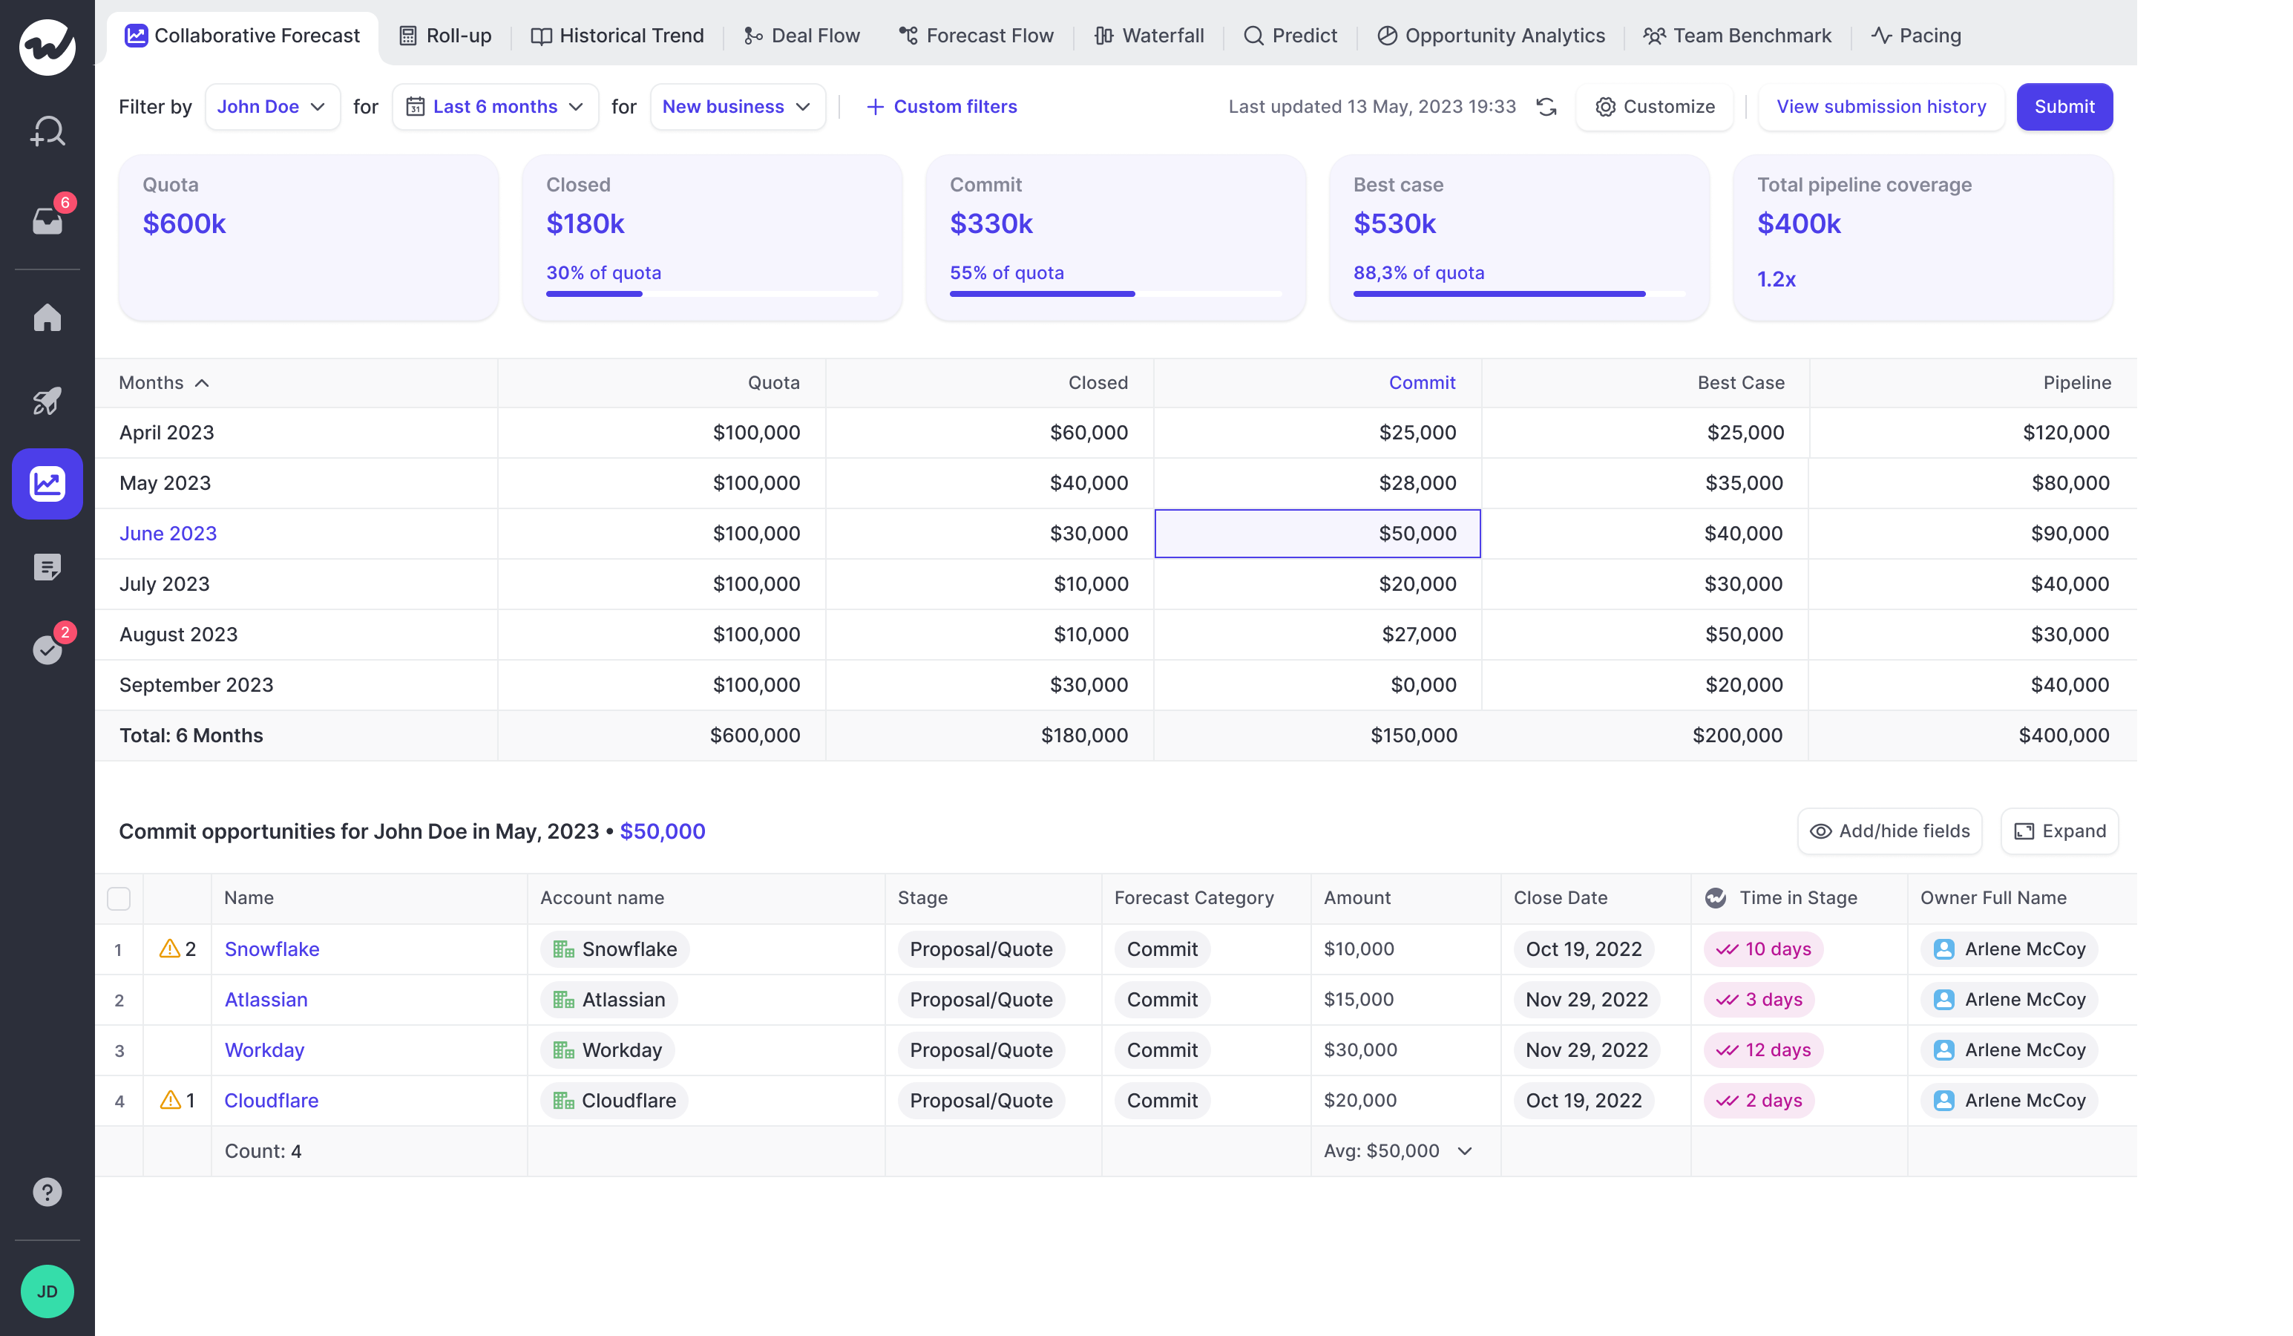Click the Workday account building icon
Viewport: 2293px width, 1336px height.
click(563, 1050)
